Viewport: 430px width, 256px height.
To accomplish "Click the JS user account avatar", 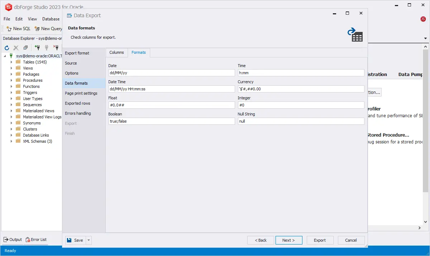I will click(423, 19).
